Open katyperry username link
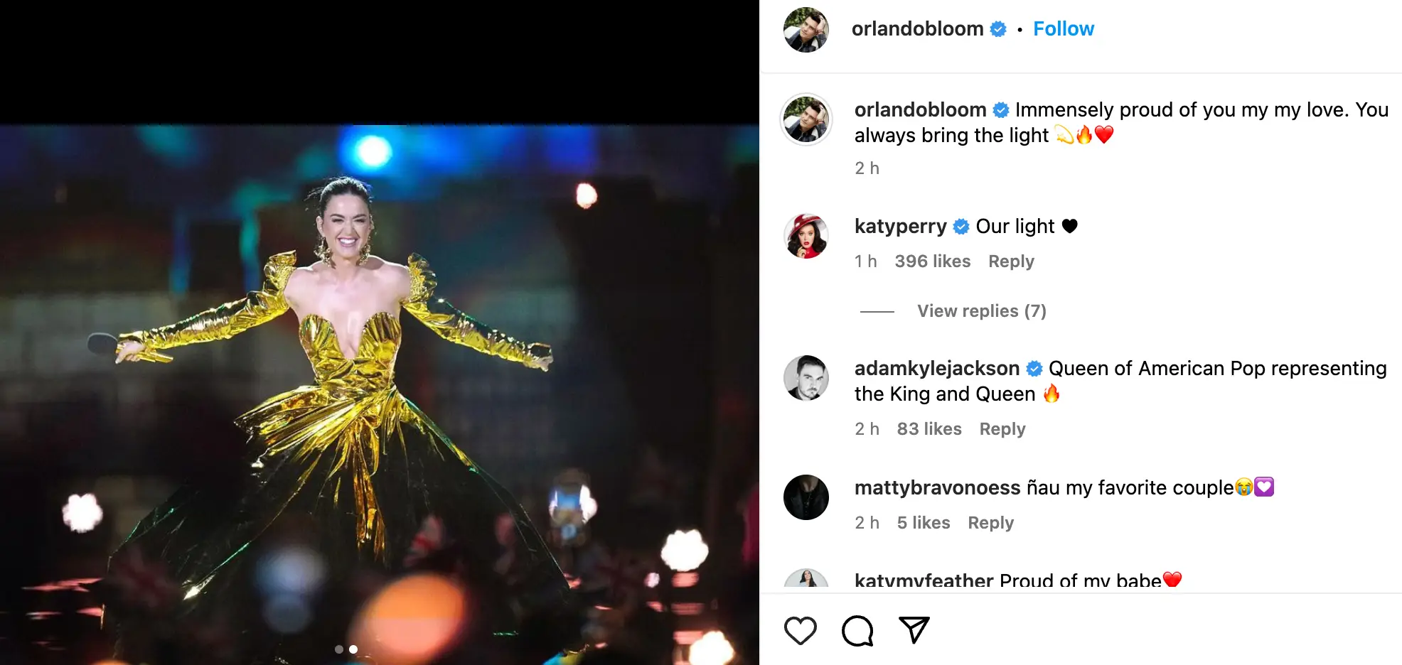This screenshot has width=1402, height=665. [900, 227]
